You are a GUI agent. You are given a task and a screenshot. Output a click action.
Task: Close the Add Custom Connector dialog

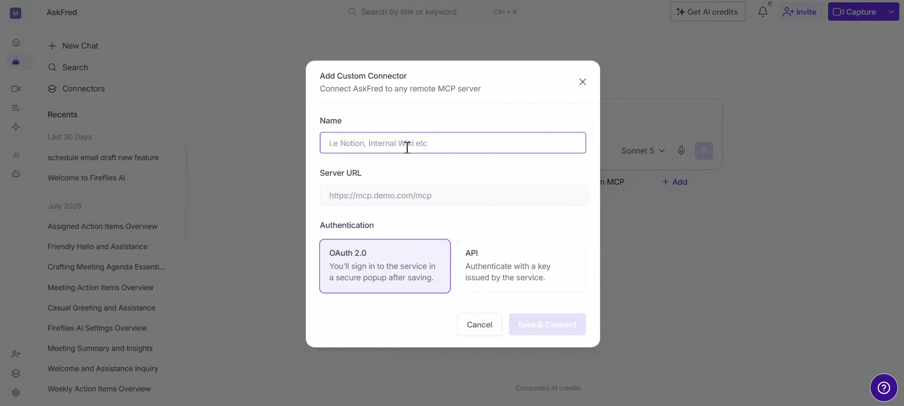coord(582,82)
